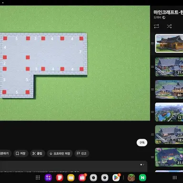This screenshot has height=183, width=183.
Task: Click the 클립 clip button
Action: click(38, 153)
